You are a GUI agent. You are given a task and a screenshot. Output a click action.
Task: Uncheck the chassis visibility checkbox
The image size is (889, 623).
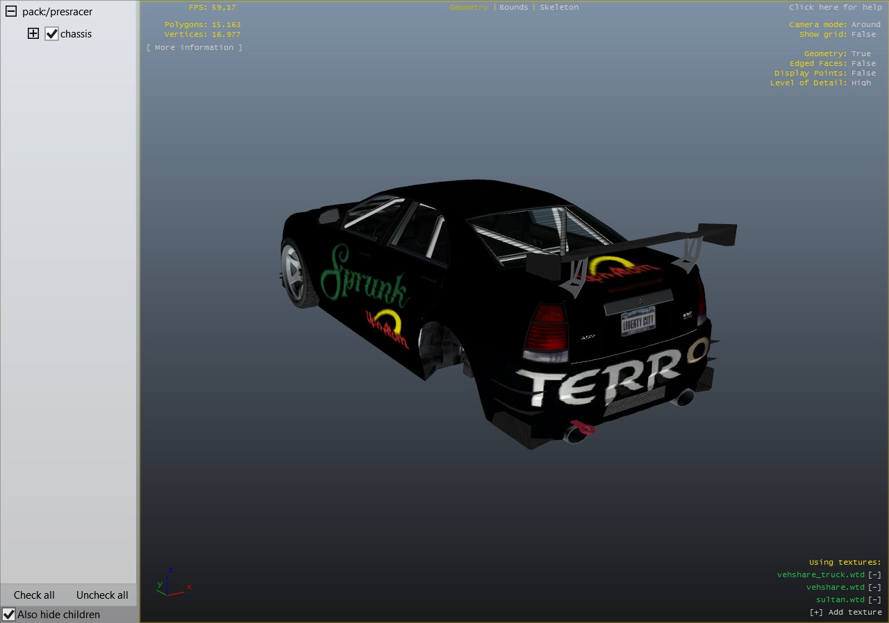(51, 33)
